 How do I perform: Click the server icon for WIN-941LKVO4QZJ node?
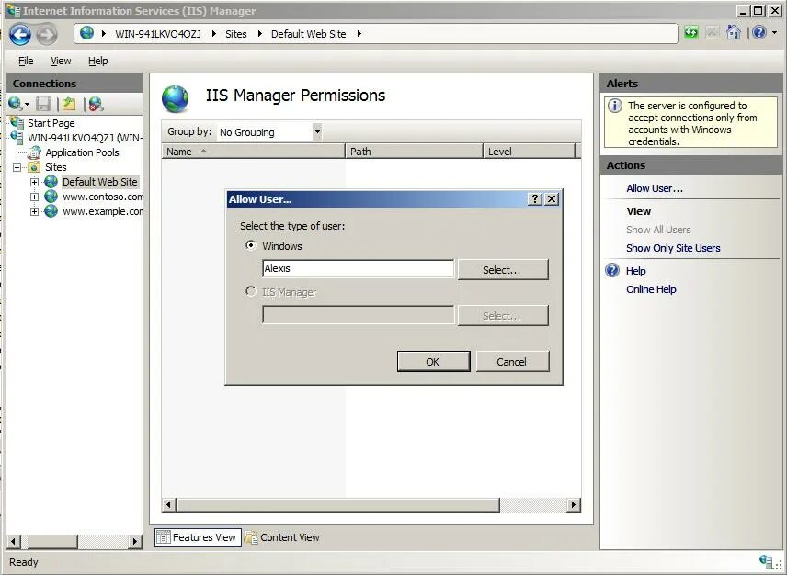(17, 138)
